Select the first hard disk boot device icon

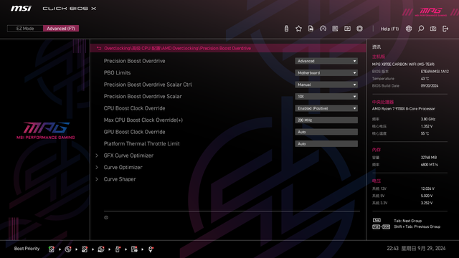pyautogui.click(x=52, y=249)
